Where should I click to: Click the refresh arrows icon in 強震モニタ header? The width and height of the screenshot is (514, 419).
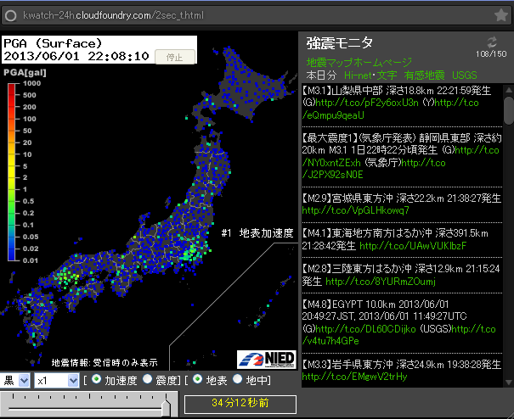[x=492, y=42]
